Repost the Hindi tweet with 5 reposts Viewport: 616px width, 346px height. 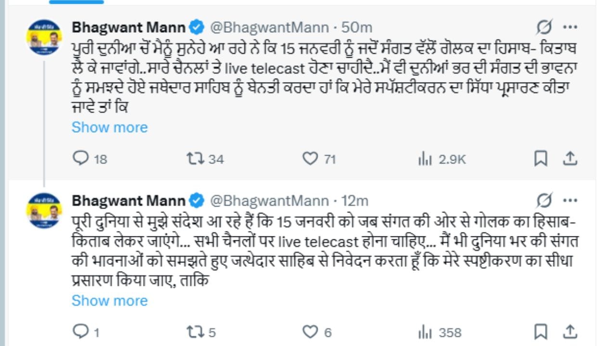tap(194, 332)
